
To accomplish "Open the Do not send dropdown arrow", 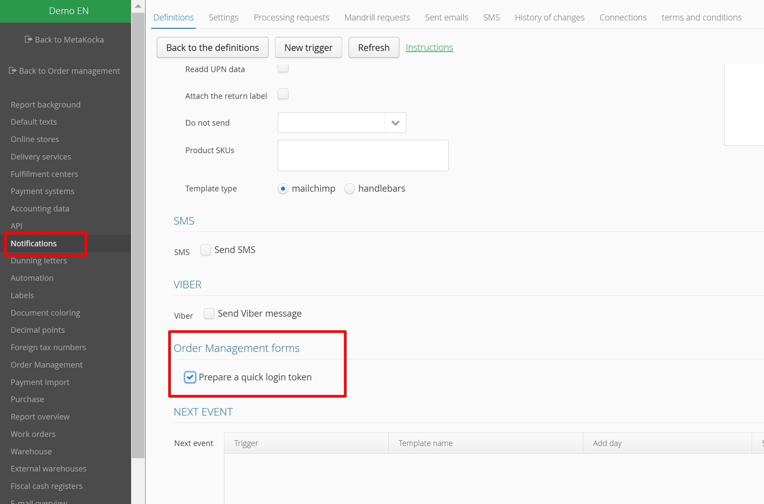I will pos(395,123).
